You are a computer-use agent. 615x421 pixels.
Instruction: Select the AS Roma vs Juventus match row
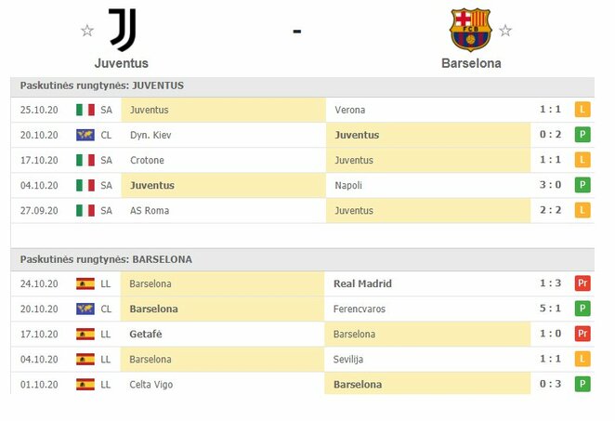pos(307,210)
